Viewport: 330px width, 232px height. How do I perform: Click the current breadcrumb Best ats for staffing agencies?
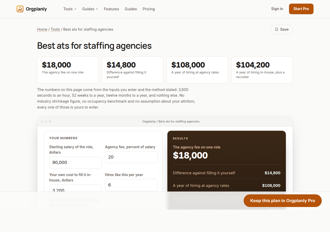pyautogui.click(x=88, y=29)
